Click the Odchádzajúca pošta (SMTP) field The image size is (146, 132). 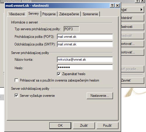tap(85, 44)
